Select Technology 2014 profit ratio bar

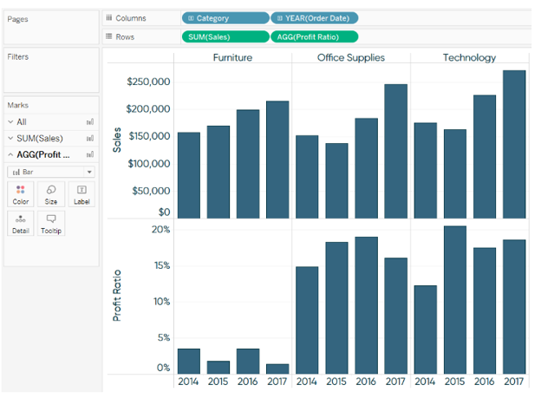click(426, 329)
